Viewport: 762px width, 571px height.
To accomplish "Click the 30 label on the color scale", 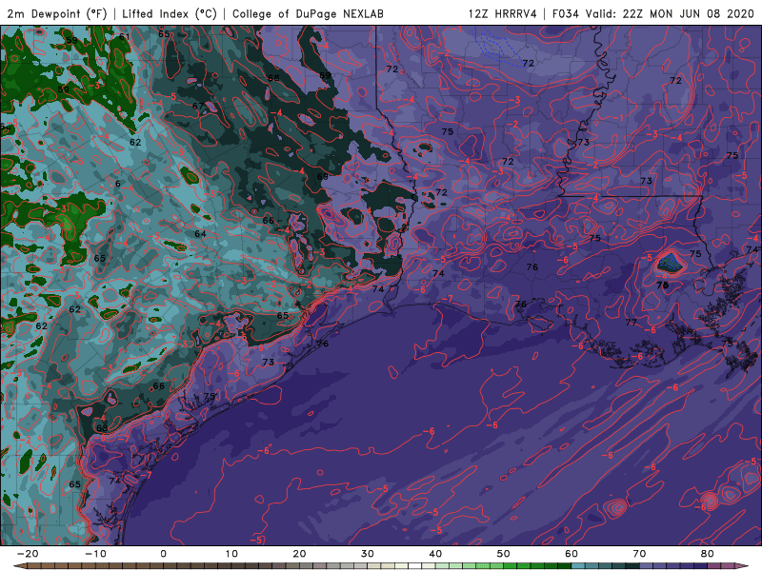I will [x=368, y=554].
